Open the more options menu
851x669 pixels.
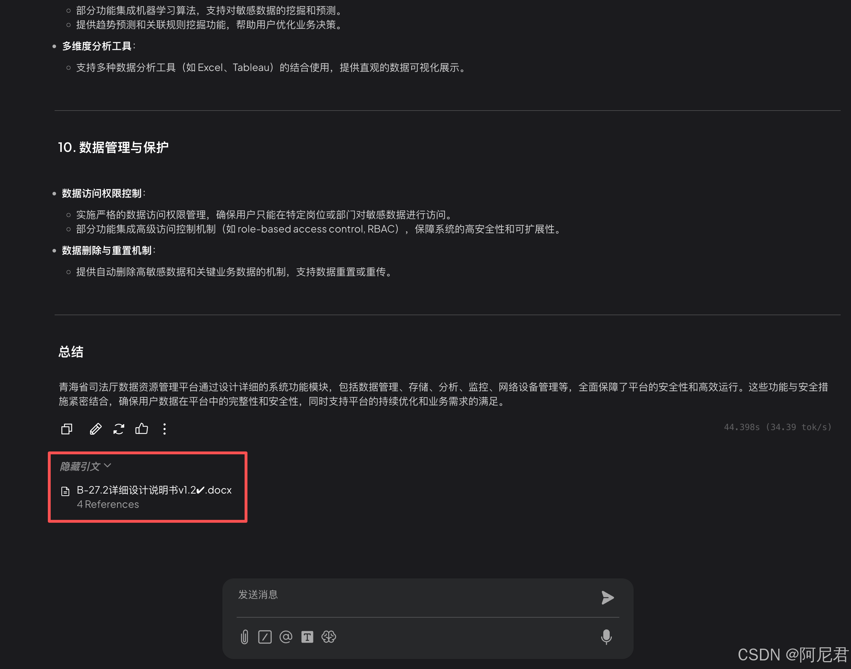click(x=165, y=429)
